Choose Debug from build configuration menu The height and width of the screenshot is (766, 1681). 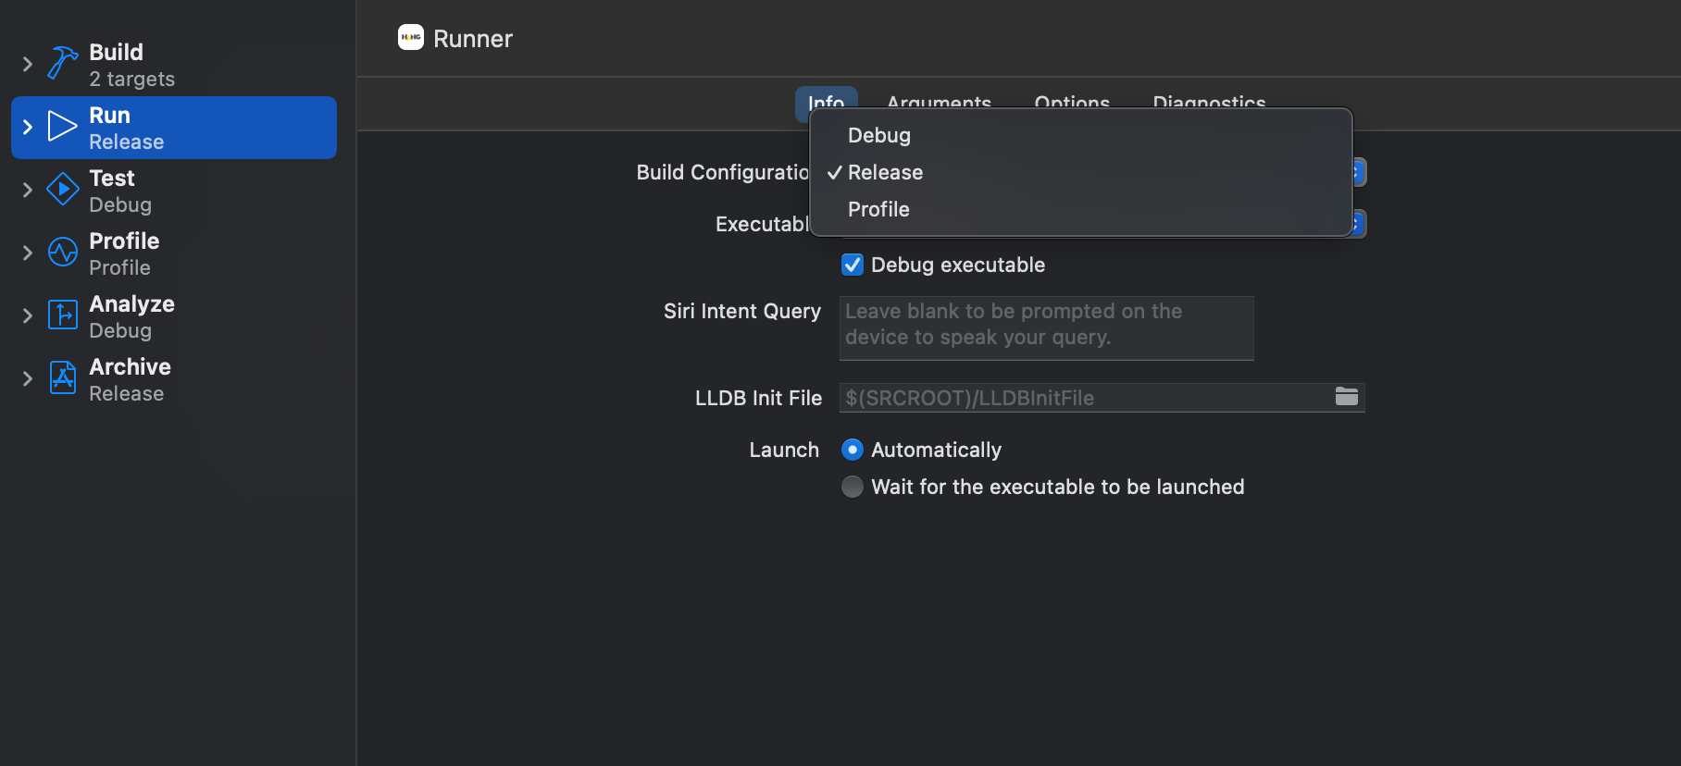879,136
